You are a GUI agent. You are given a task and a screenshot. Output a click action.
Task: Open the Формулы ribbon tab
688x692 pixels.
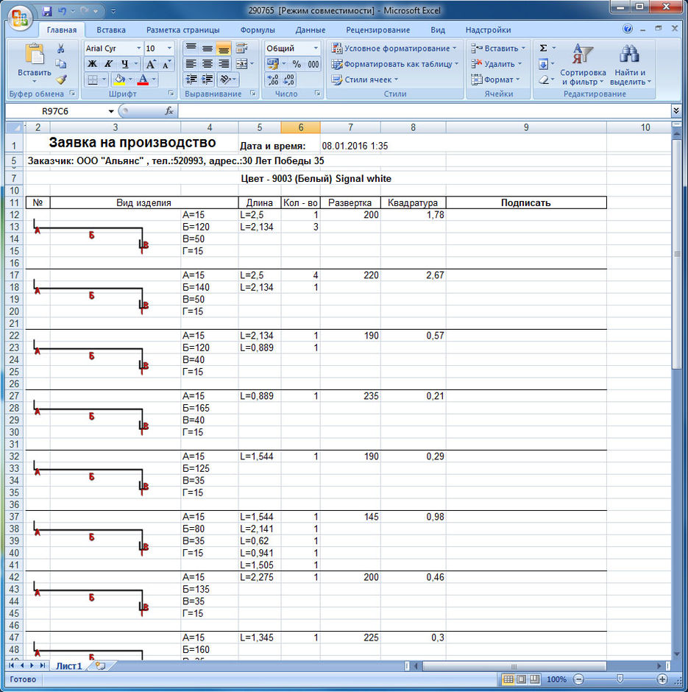[x=257, y=30]
